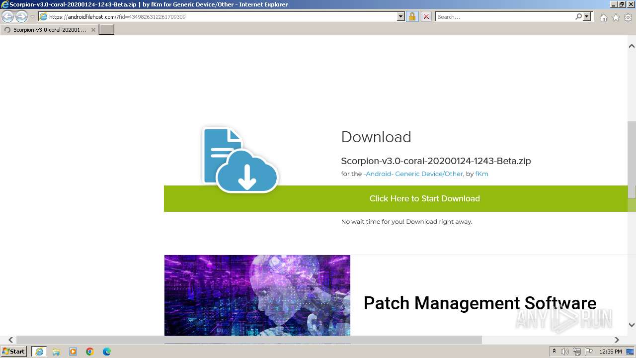Select the Scorpion-v3.0-coral tab
Viewport: 636px width, 358px height.
[49, 30]
